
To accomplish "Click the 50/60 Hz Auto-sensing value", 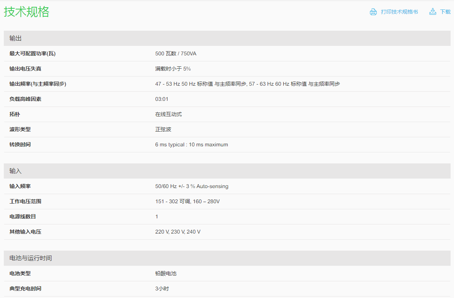I will click(192, 186).
